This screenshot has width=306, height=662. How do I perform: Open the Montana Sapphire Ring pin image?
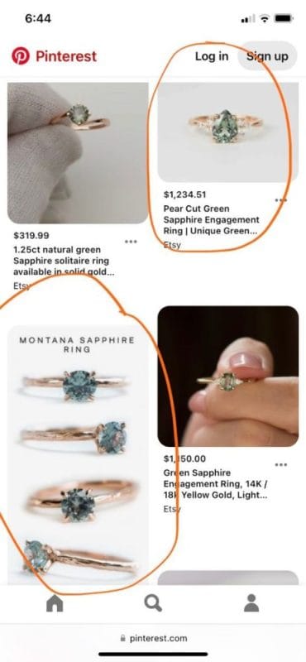point(78,454)
